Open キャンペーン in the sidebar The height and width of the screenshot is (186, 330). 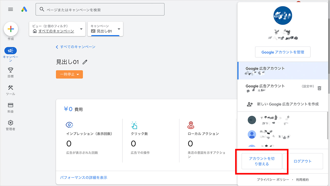[11, 55]
